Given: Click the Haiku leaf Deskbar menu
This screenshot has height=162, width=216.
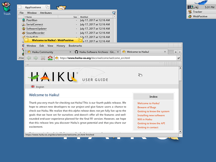Looking at the screenshot, I should 201,2.
